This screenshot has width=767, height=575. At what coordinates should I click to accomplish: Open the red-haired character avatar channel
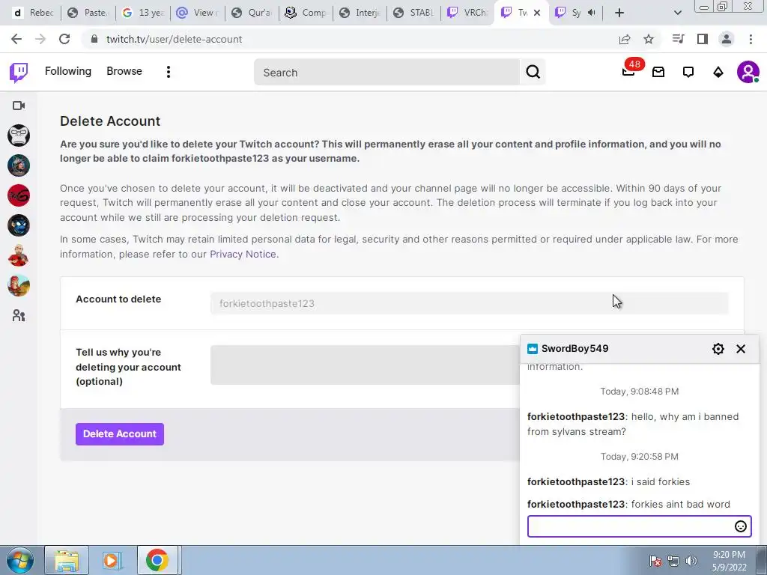tap(19, 285)
